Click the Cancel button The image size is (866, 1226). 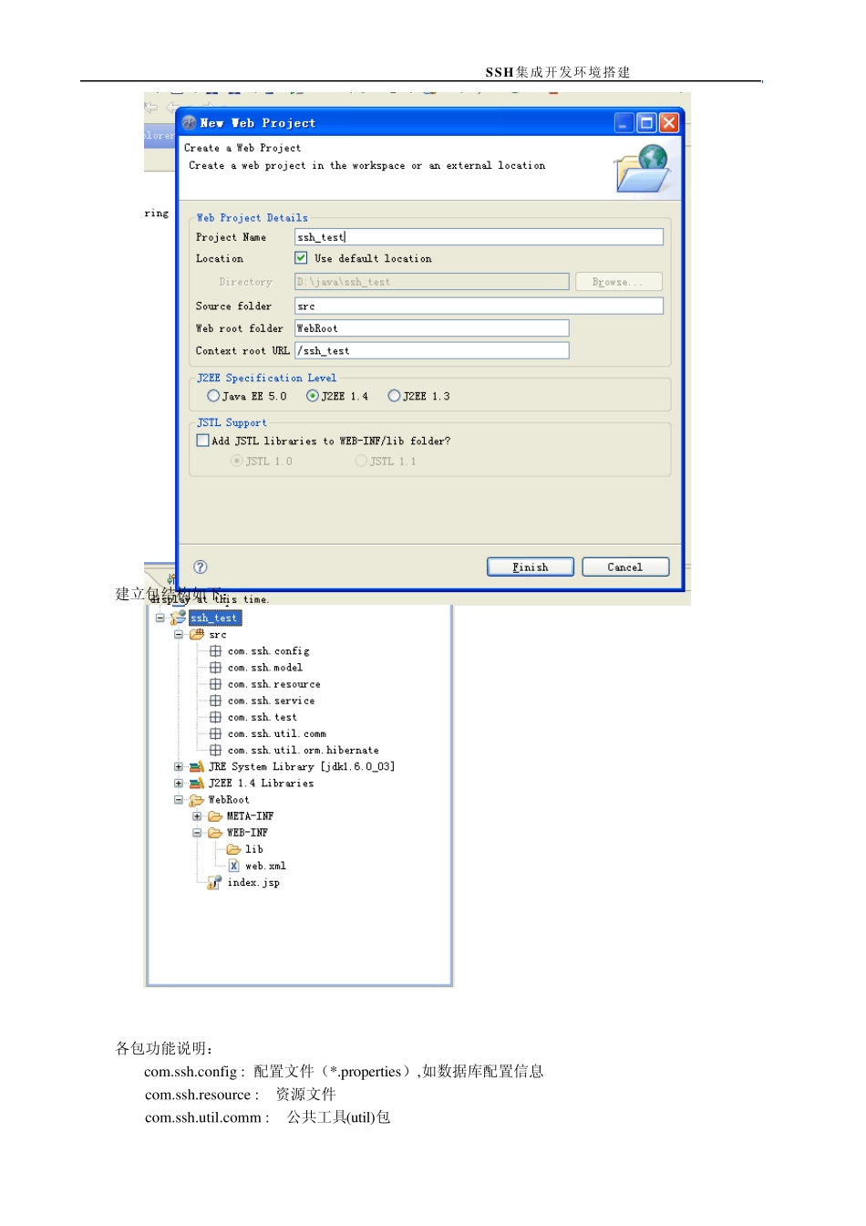coord(625,567)
